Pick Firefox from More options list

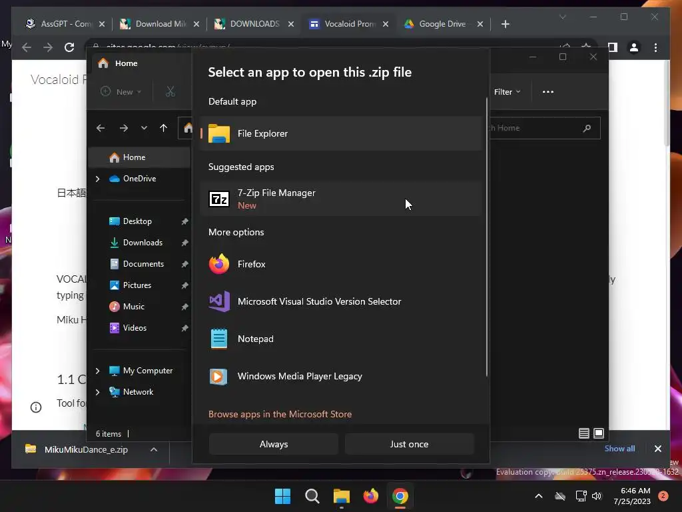click(x=341, y=264)
